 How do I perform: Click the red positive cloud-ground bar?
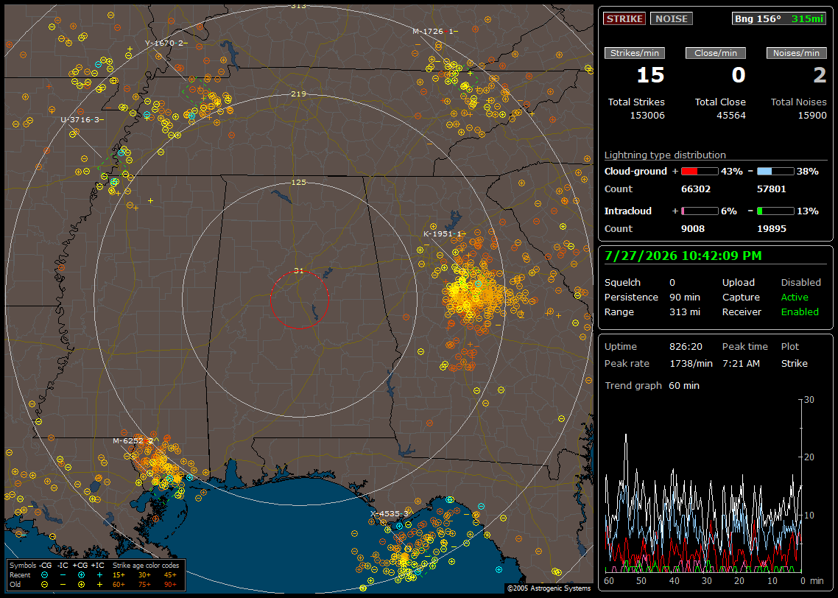coord(700,172)
